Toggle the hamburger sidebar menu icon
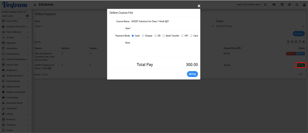The image size is (308, 133). [x=35, y=5]
